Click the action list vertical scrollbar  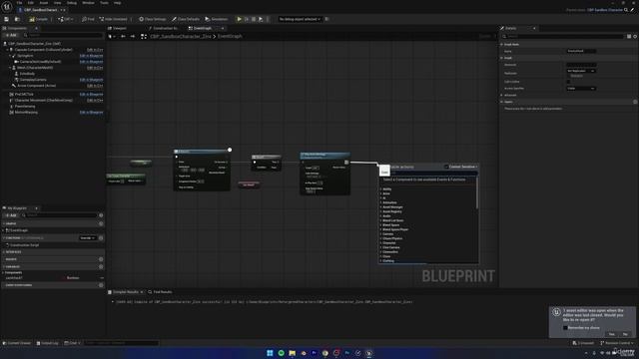[x=477, y=193]
